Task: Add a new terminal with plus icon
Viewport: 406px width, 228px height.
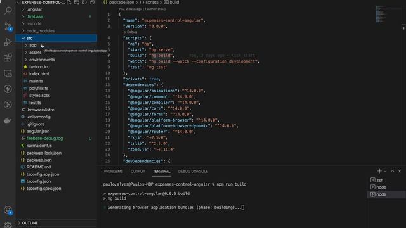Action: pyautogui.click(x=379, y=171)
